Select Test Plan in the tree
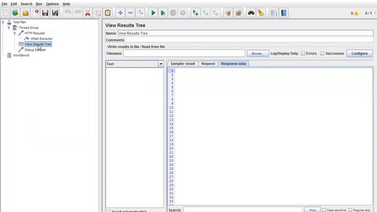This screenshot has width=377, height=212. (x=19, y=22)
